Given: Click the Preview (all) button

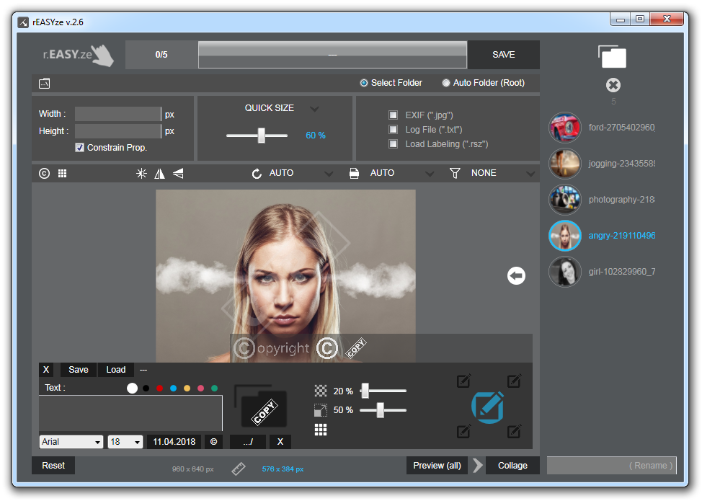Looking at the screenshot, I should (437, 466).
